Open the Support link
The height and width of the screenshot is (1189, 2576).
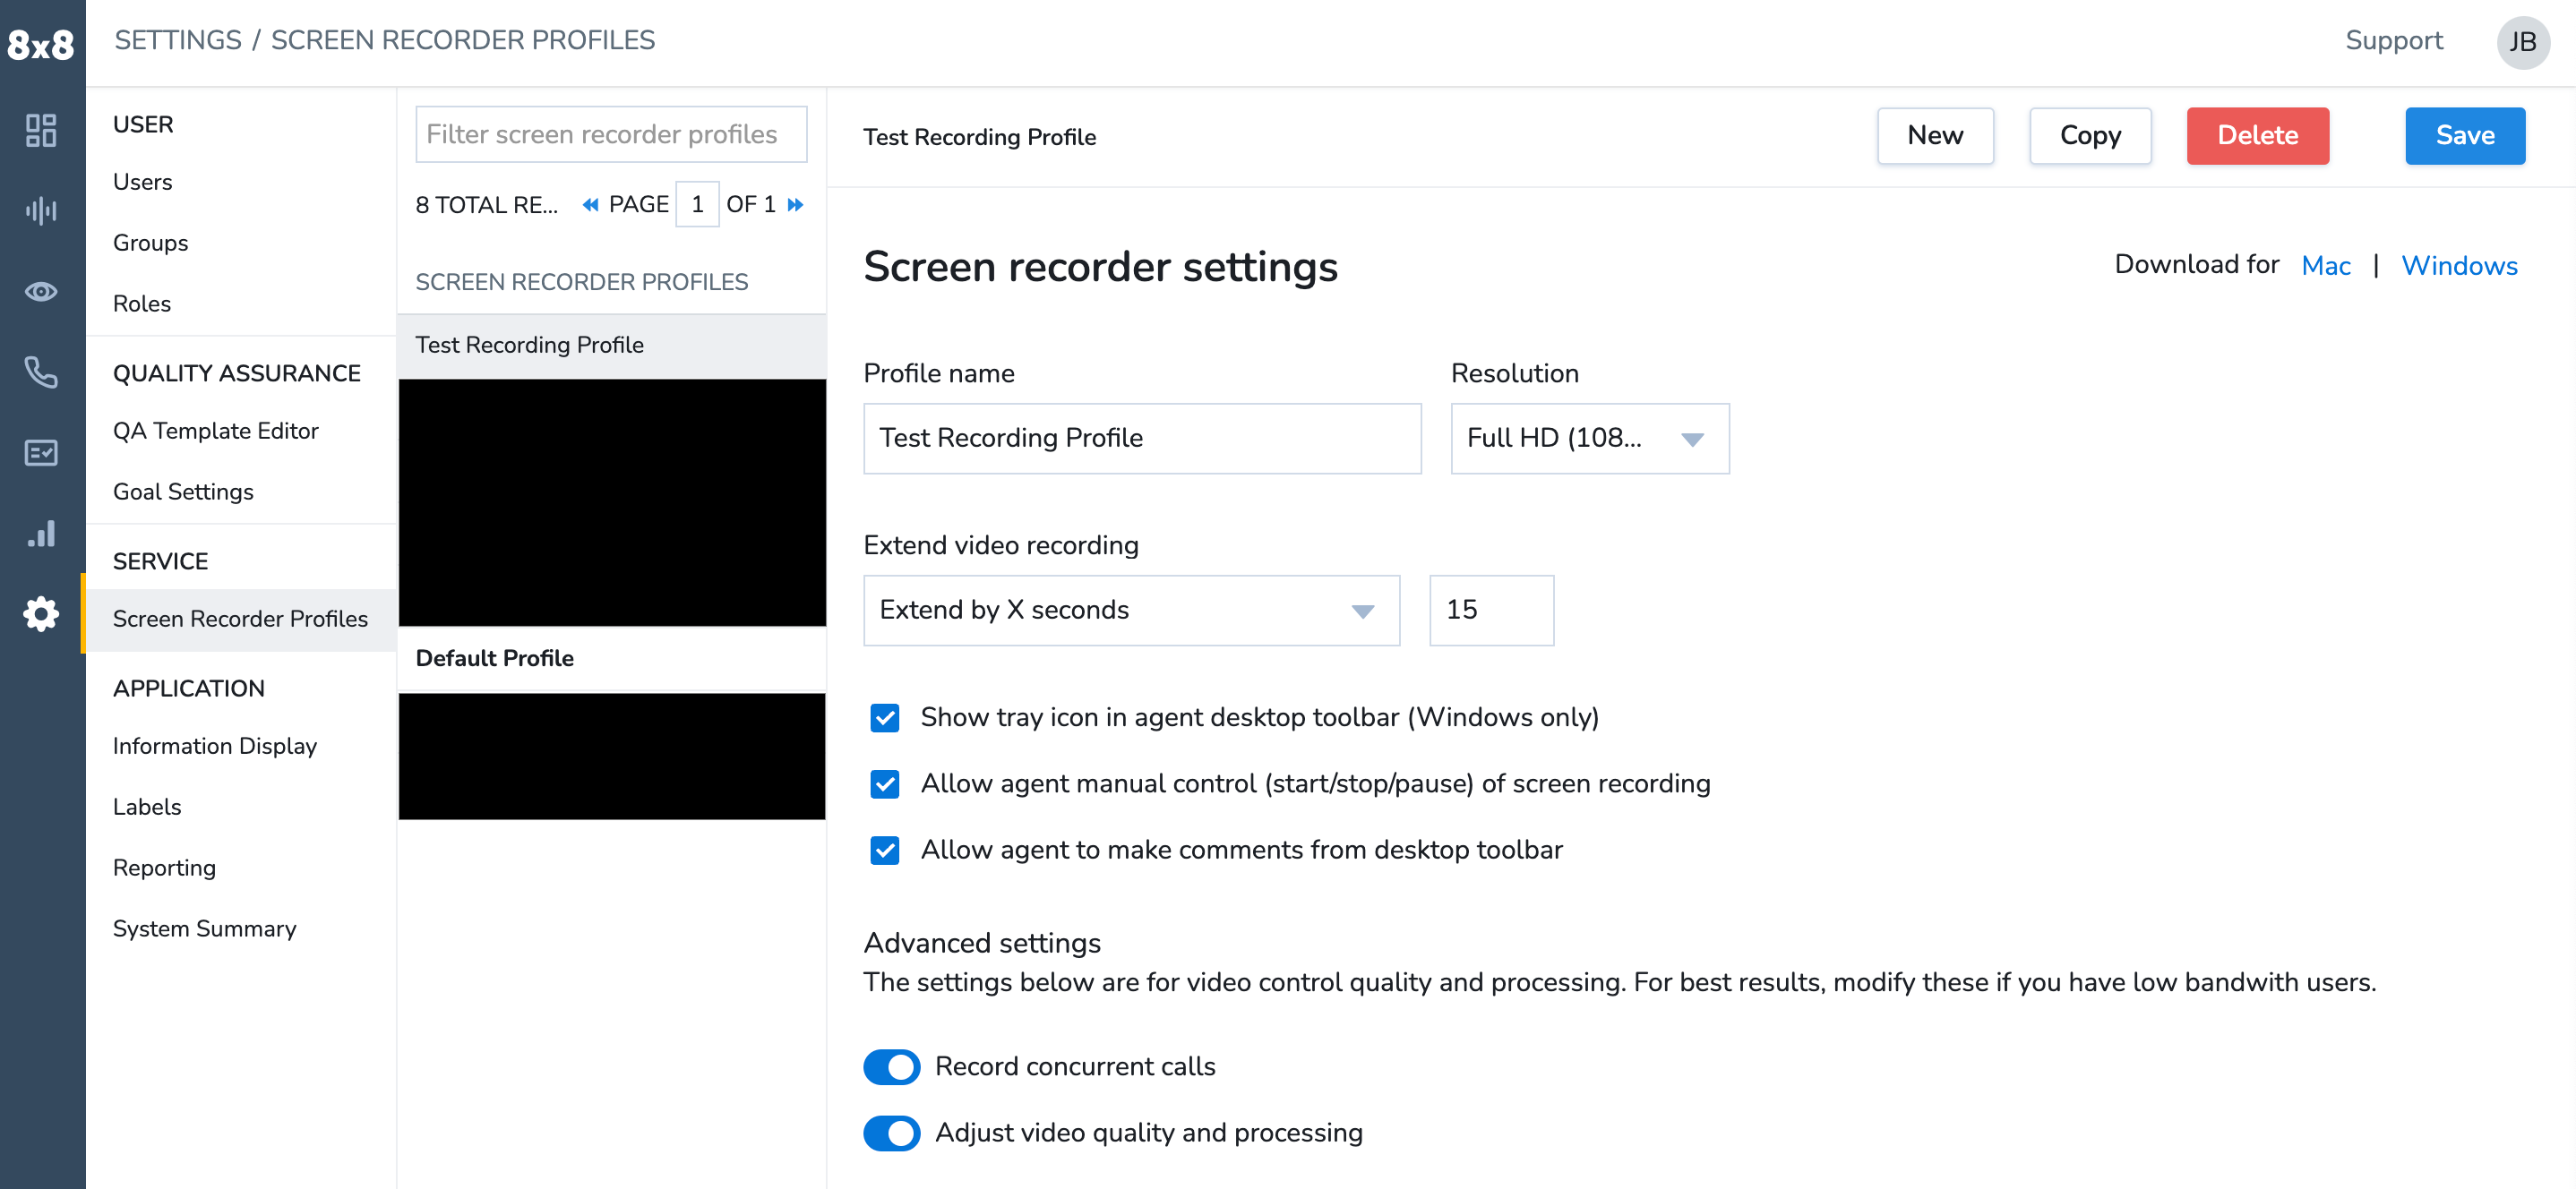[x=2393, y=41]
